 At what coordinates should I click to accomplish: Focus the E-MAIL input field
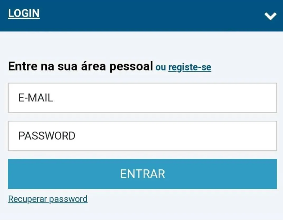point(142,98)
